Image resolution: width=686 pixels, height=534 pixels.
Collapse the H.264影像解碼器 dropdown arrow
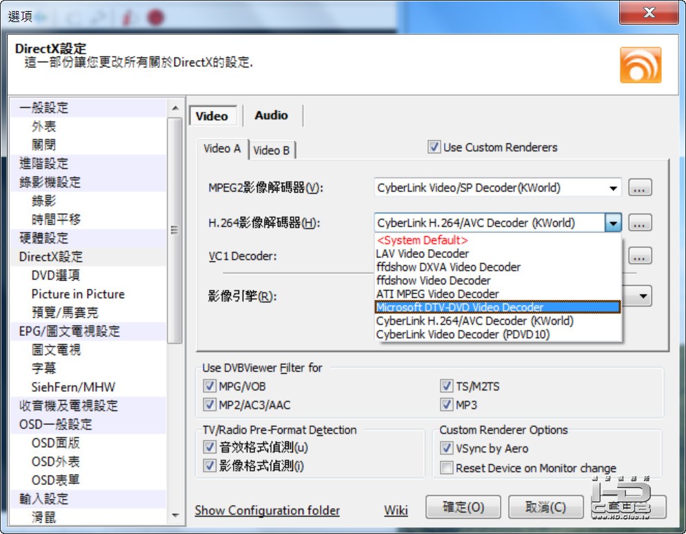pyautogui.click(x=614, y=224)
